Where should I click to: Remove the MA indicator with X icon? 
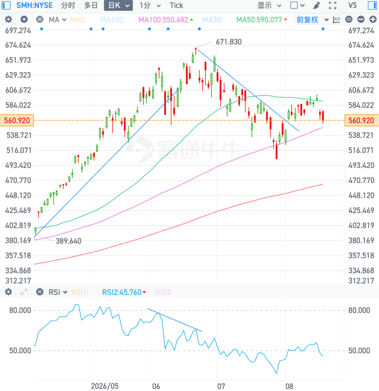tap(40, 20)
